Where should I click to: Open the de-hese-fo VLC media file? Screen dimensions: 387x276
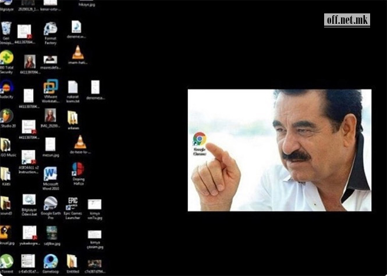click(80, 142)
